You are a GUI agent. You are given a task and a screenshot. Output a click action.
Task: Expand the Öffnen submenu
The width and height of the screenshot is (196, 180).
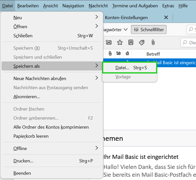(52, 26)
